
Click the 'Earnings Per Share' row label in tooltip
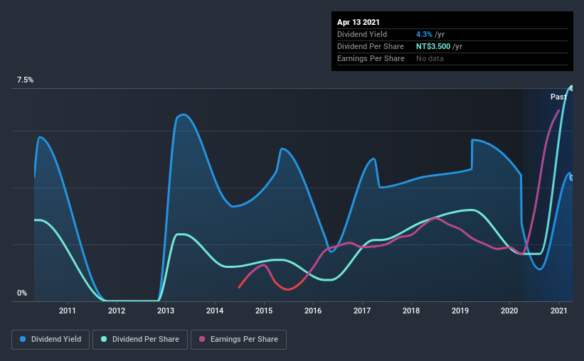371,58
